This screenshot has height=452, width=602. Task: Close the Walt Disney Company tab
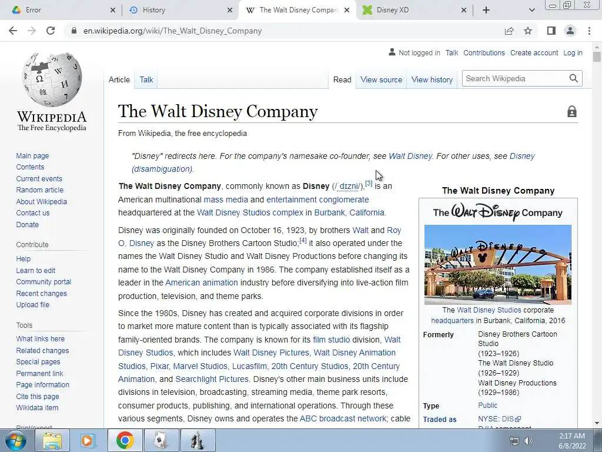click(x=347, y=10)
